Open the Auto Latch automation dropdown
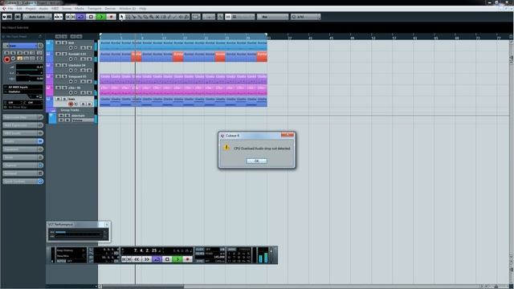The image size is (514, 289). point(37,17)
